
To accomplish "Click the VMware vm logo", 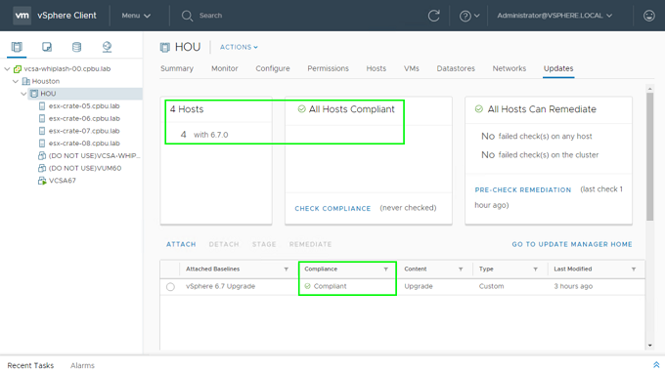I will point(22,16).
